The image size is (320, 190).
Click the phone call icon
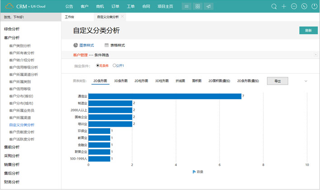304,7
